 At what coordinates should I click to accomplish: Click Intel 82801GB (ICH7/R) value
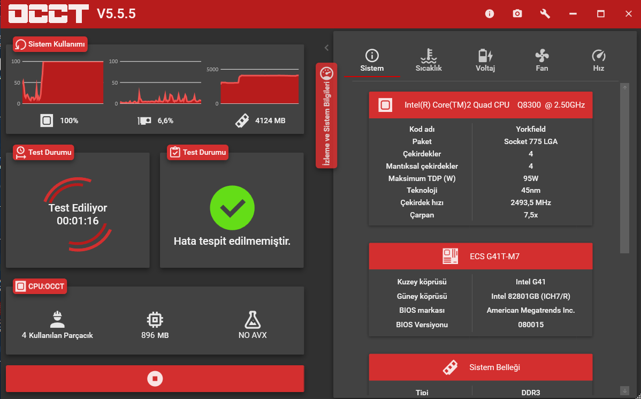[531, 296]
